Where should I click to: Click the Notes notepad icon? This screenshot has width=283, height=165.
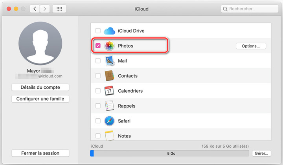pos(109,136)
